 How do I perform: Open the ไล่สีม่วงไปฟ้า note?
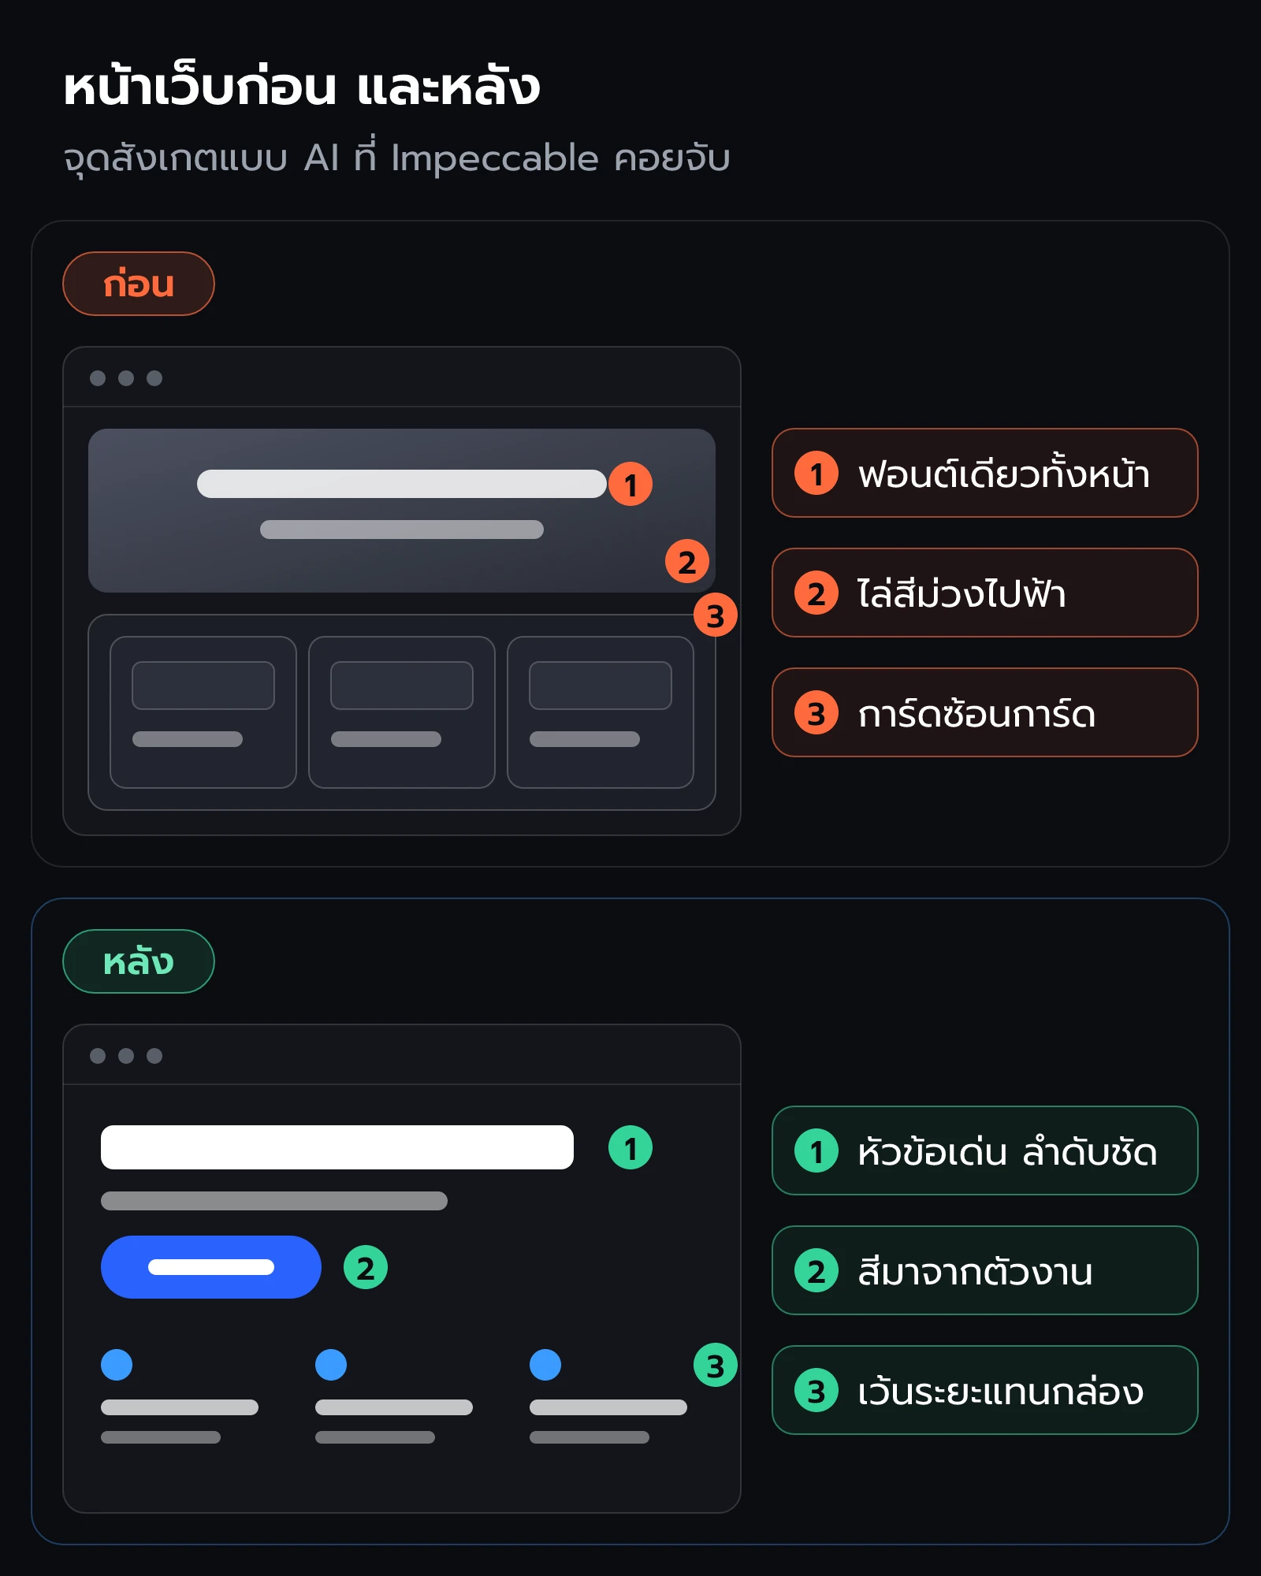(985, 593)
